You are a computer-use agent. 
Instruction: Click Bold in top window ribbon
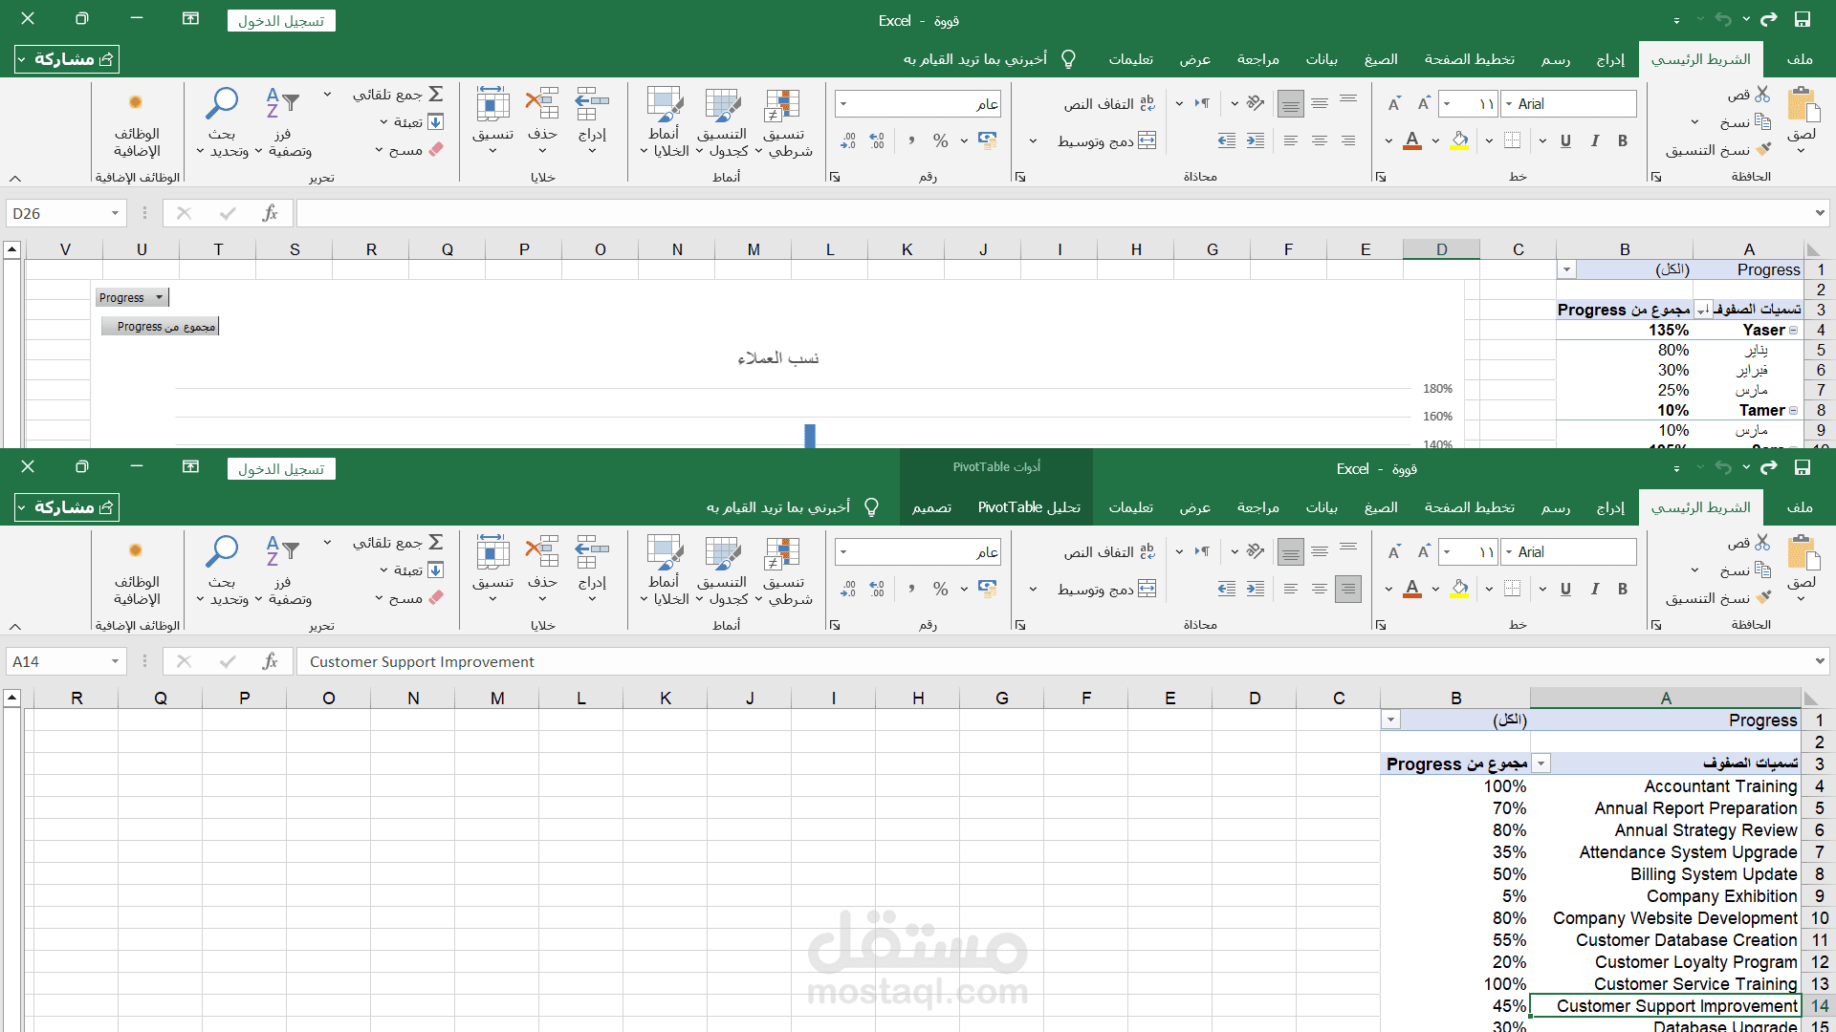pyautogui.click(x=1623, y=141)
